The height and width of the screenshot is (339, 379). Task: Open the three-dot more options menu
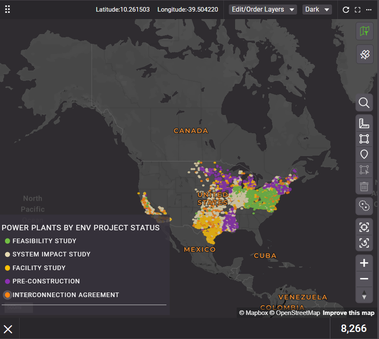369,10
